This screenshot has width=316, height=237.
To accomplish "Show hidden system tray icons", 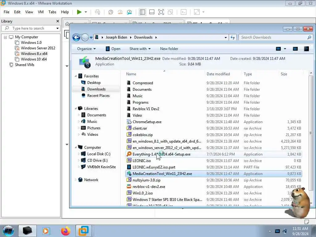I will pos(270,231).
